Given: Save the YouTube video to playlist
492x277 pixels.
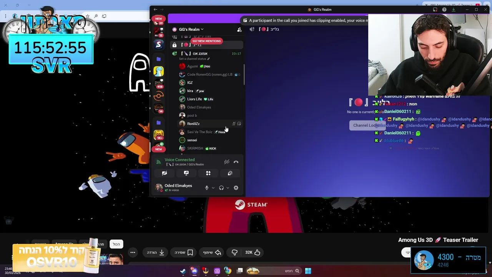Looking at the screenshot, I should [x=183, y=252].
